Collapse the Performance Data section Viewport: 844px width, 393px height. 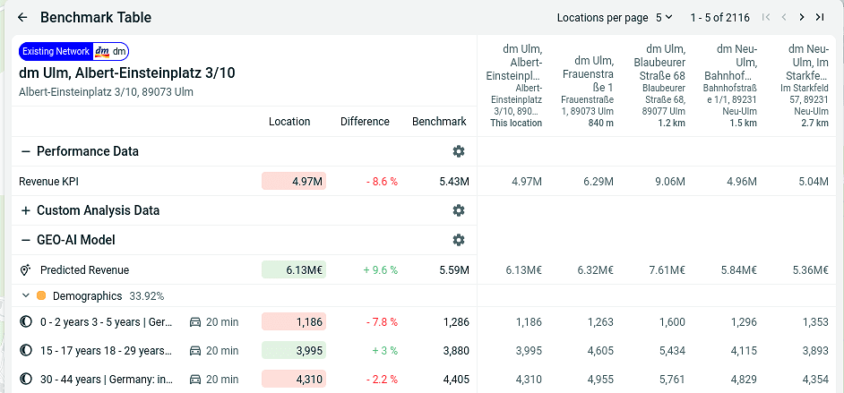click(x=25, y=151)
